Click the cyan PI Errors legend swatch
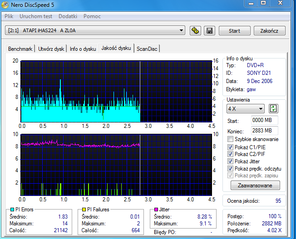This screenshot has width=296, height=239. pos(12,210)
